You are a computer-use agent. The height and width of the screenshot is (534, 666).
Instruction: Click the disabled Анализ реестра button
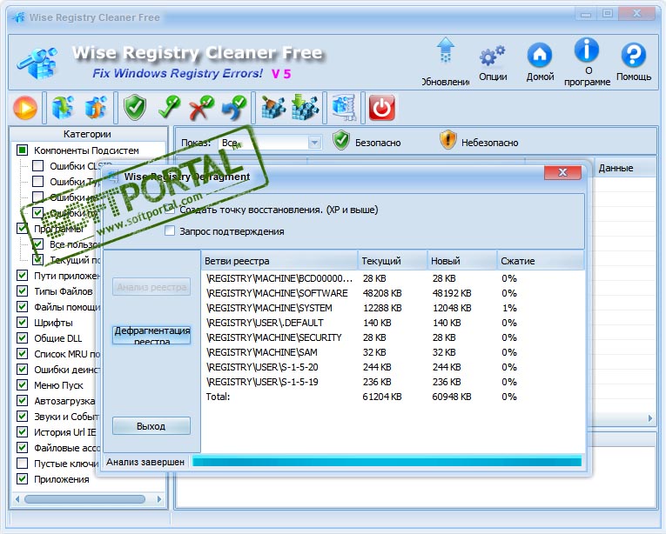coord(151,287)
